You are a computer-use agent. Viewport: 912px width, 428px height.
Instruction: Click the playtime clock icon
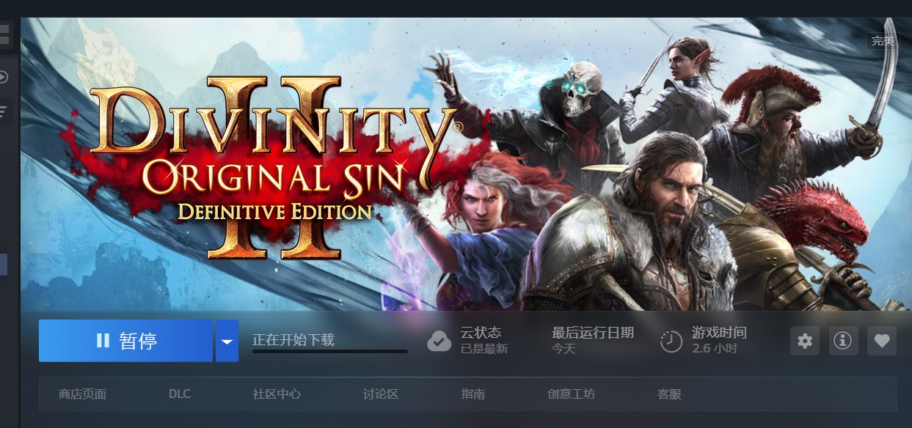click(x=671, y=342)
